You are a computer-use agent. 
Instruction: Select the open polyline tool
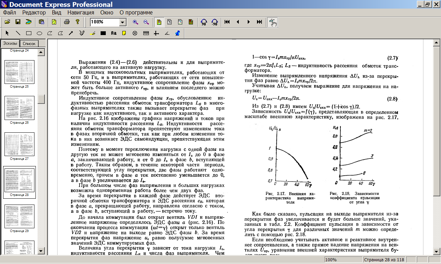(50, 33)
